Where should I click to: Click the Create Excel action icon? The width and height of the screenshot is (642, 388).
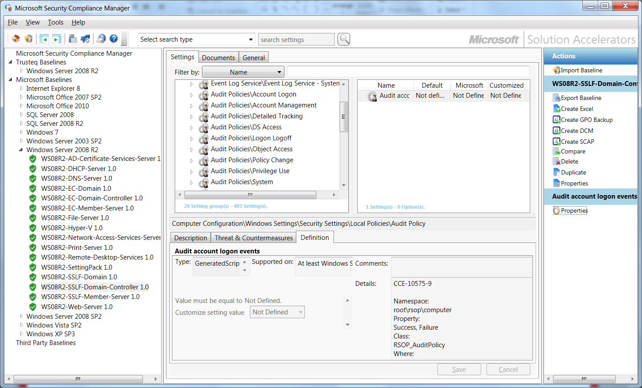(557, 109)
